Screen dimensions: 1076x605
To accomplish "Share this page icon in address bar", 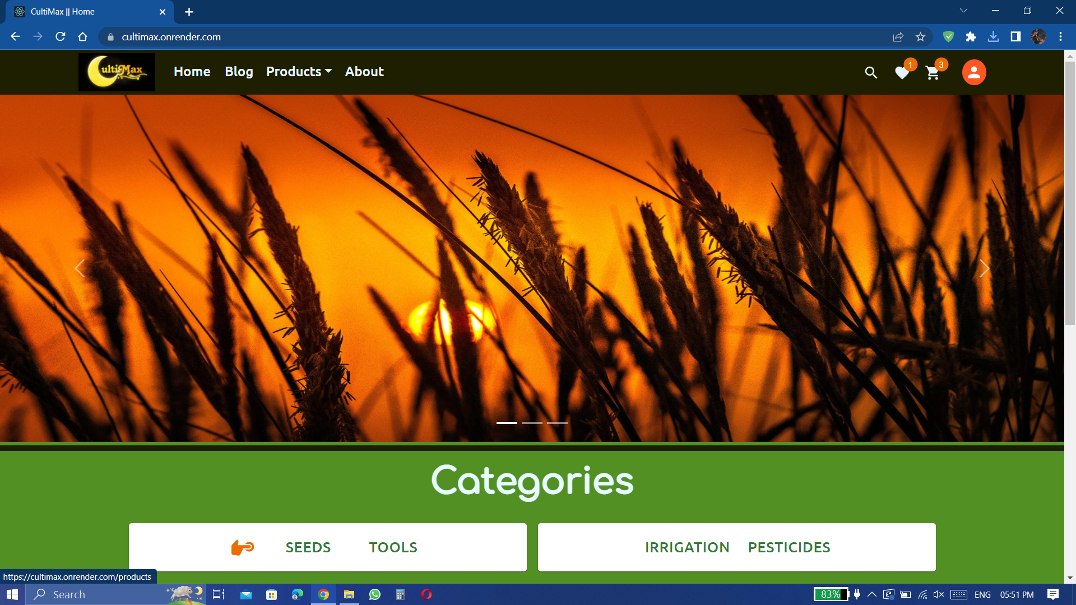I will pos(898,37).
